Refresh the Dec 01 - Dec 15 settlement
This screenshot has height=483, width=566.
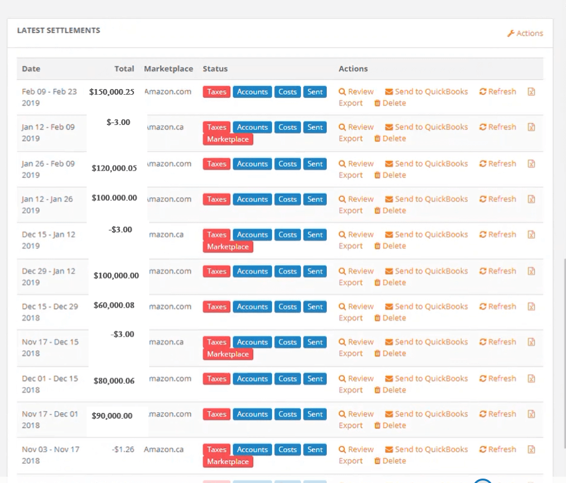[498, 378]
